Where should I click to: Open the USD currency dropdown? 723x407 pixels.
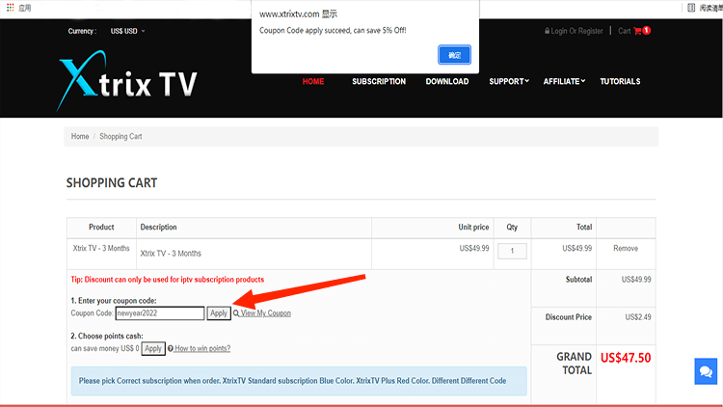127,31
